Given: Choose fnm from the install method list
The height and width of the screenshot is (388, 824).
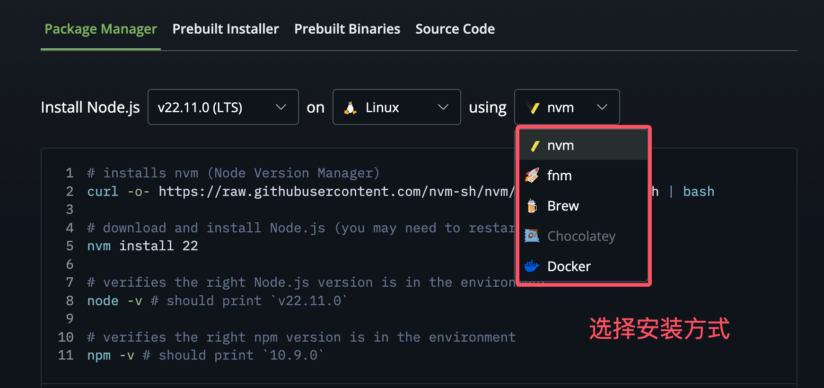Looking at the screenshot, I should tap(560, 176).
